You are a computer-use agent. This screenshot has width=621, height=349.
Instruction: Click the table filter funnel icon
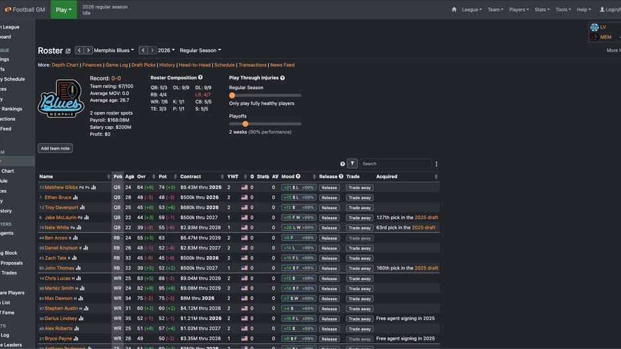(352, 164)
